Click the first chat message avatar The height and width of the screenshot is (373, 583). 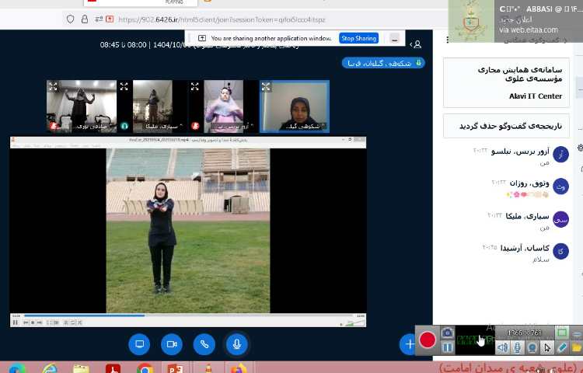tap(560, 154)
